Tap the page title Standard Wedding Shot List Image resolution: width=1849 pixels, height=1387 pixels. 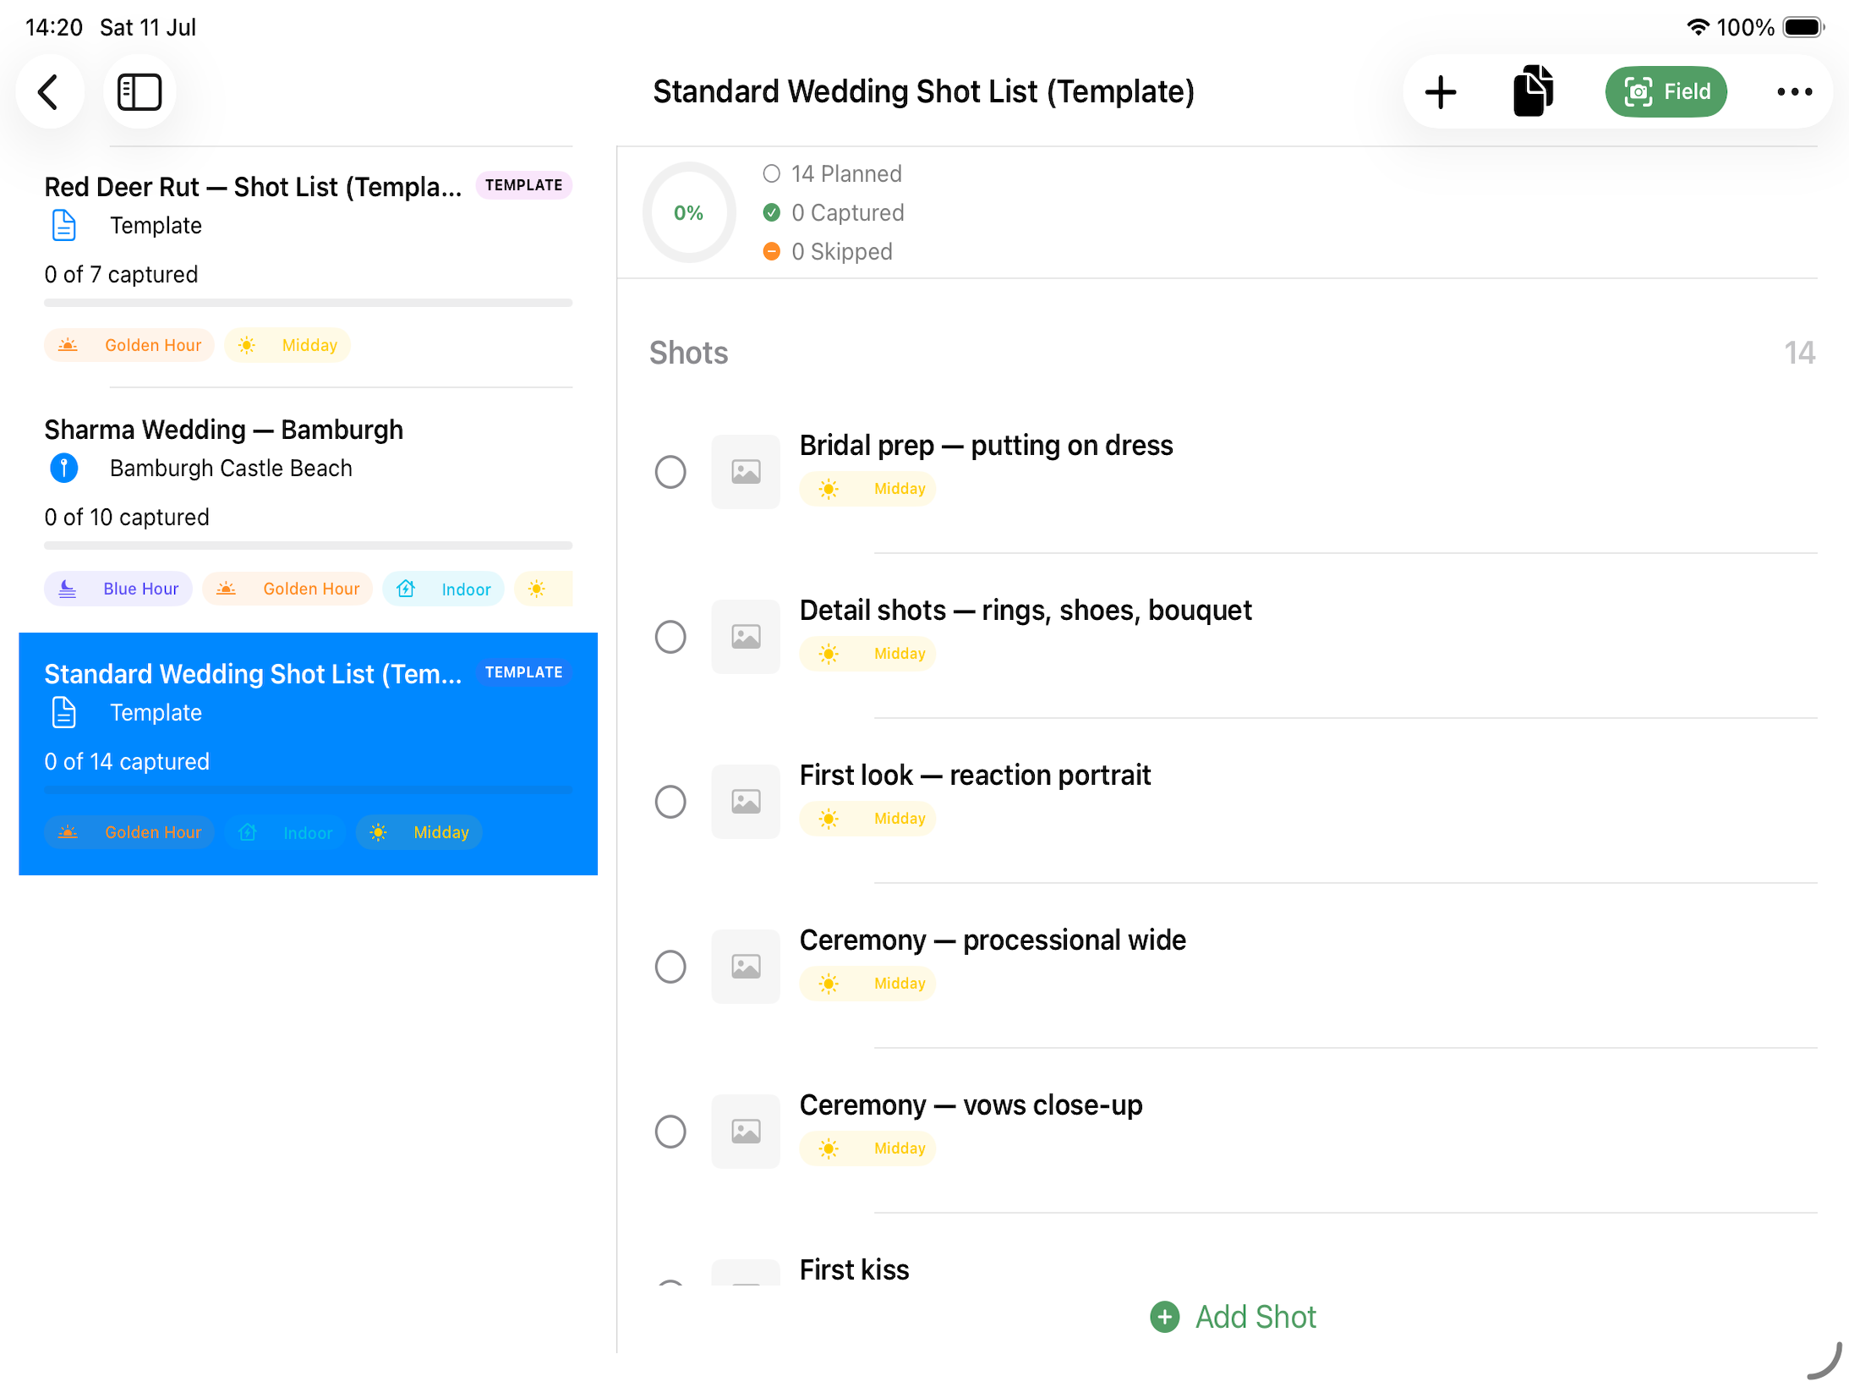923,91
